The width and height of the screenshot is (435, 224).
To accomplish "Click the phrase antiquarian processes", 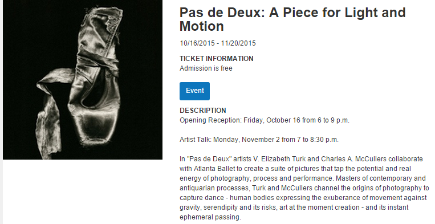I will tap(214, 188).
